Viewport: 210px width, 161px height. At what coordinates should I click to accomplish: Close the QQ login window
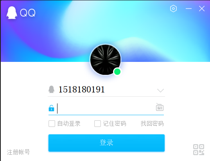(202, 9)
